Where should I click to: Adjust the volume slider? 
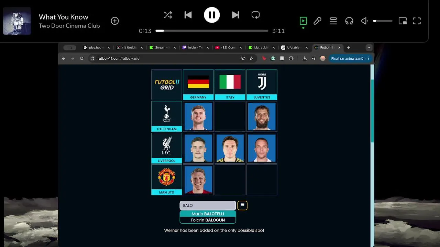pyautogui.click(x=383, y=21)
